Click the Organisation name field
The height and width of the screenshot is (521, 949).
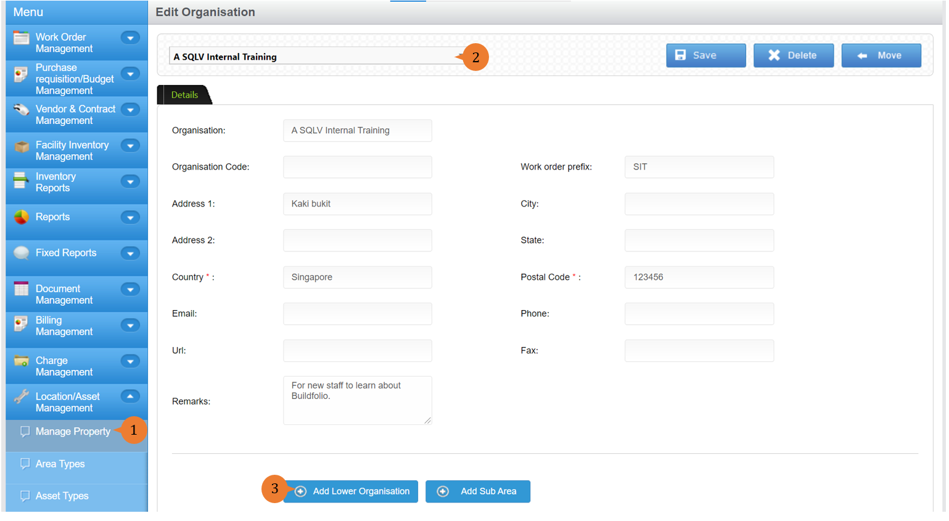coord(358,131)
